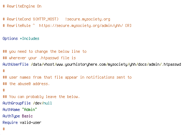Click the "you need to change the below line" comment
This screenshot has width=184, height=135.
pos(45,52)
